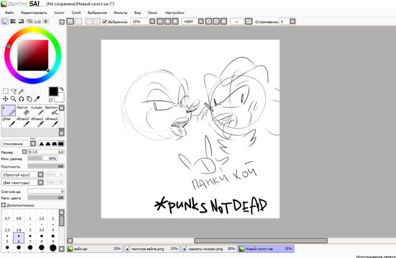Image resolution: width=396 pixels, height=258 pixels.
Task: Click the reset rotation button
Action: coord(224,22)
